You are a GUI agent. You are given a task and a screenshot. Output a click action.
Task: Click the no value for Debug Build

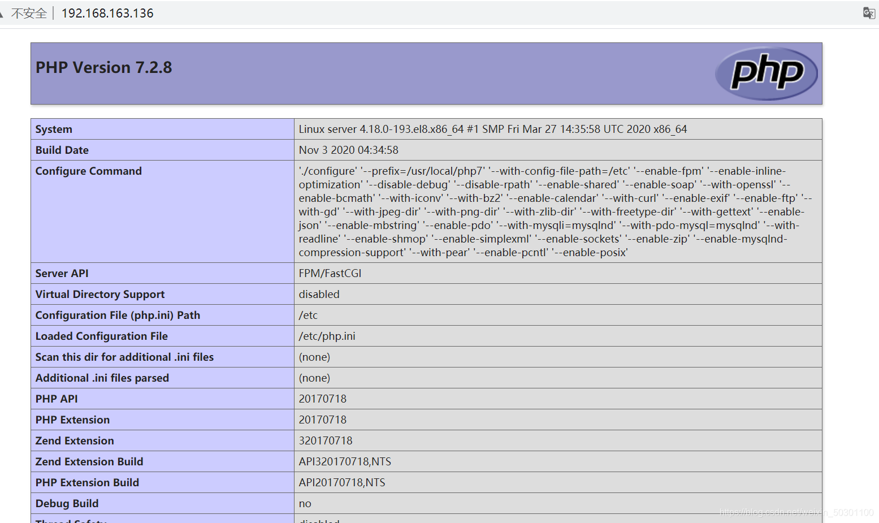305,503
